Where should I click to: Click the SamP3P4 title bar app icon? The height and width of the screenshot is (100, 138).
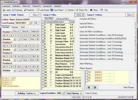2,2
